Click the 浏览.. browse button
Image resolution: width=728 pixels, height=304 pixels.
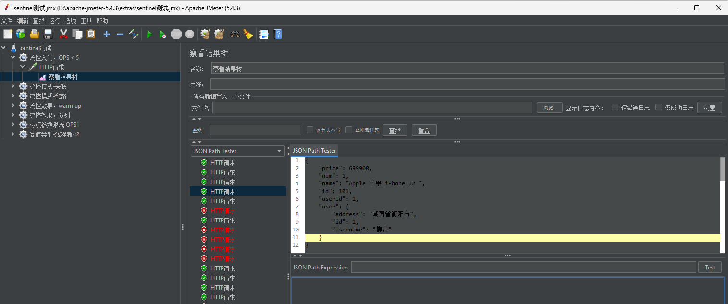(550, 108)
